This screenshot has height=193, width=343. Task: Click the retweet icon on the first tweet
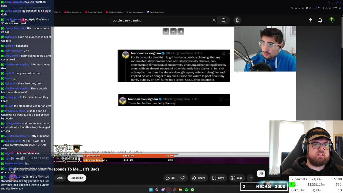pyautogui.click(x=224, y=53)
